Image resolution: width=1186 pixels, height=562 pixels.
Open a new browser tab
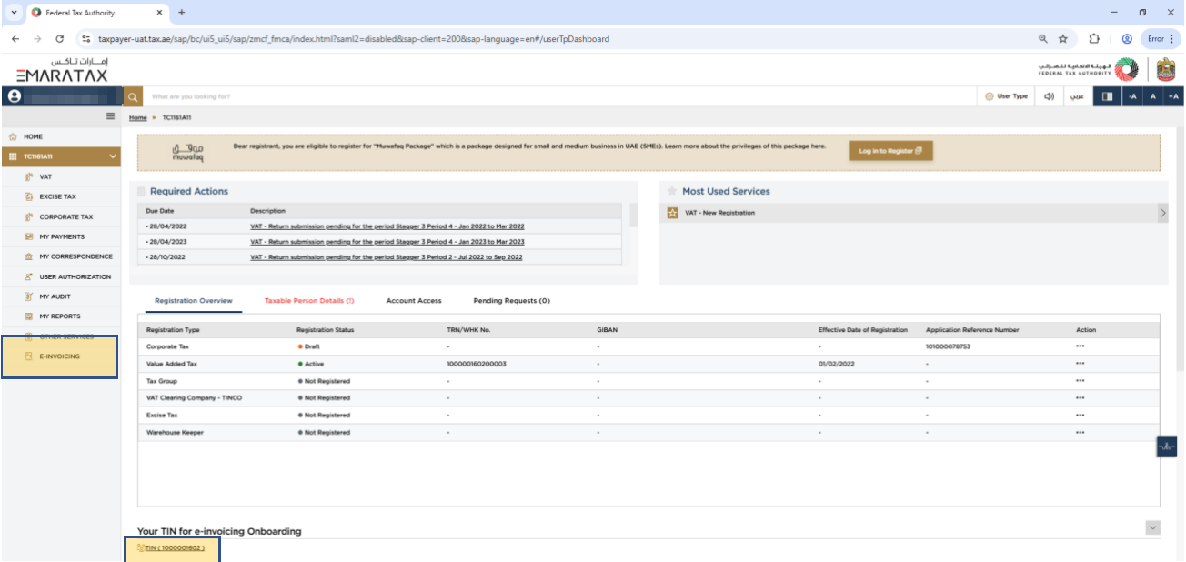point(182,13)
